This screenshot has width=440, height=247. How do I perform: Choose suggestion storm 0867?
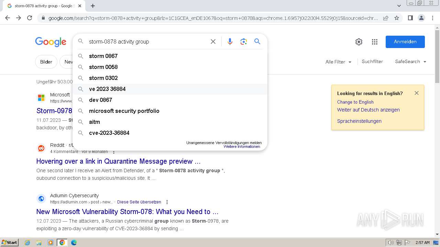(x=170, y=56)
